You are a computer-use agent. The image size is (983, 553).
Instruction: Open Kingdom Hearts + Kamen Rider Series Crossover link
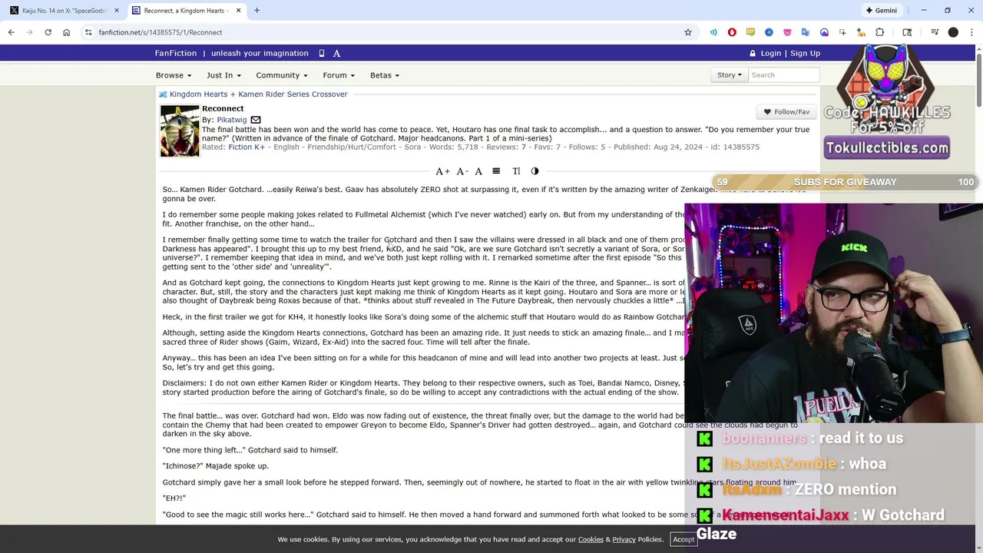[x=258, y=94]
